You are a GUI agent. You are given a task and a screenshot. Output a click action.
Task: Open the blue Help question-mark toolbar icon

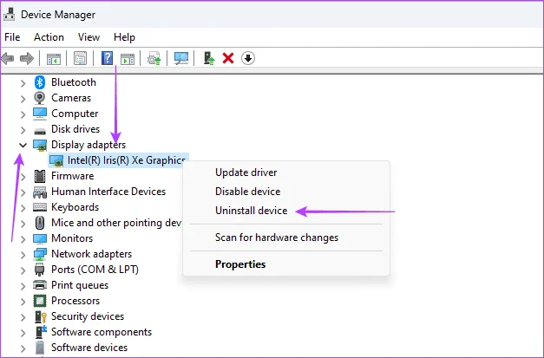(x=108, y=58)
